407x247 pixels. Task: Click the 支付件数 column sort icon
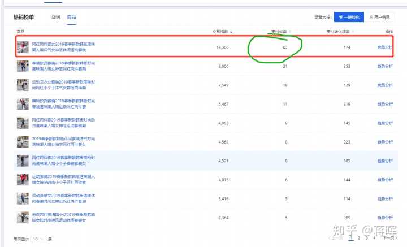tap(290, 32)
